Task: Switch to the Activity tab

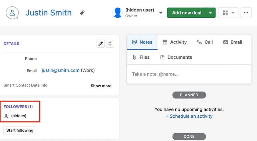Action: [175, 42]
